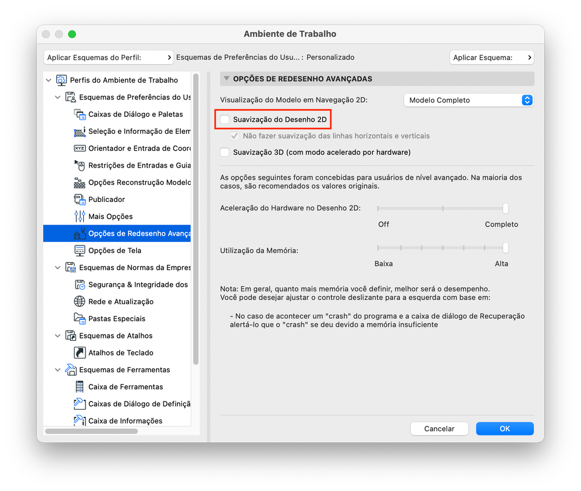Click the 'Alta' memory slider label
The height and width of the screenshot is (491, 581).
[501, 264]
